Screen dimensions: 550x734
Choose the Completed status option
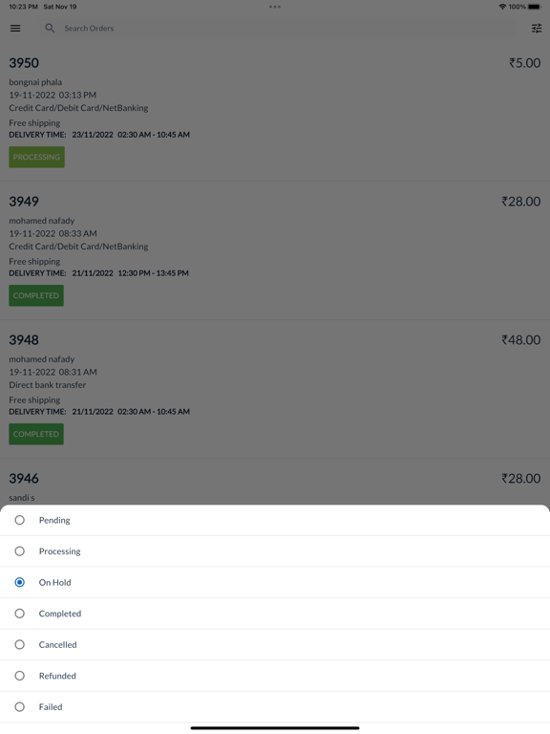click(x=275, y=614)
